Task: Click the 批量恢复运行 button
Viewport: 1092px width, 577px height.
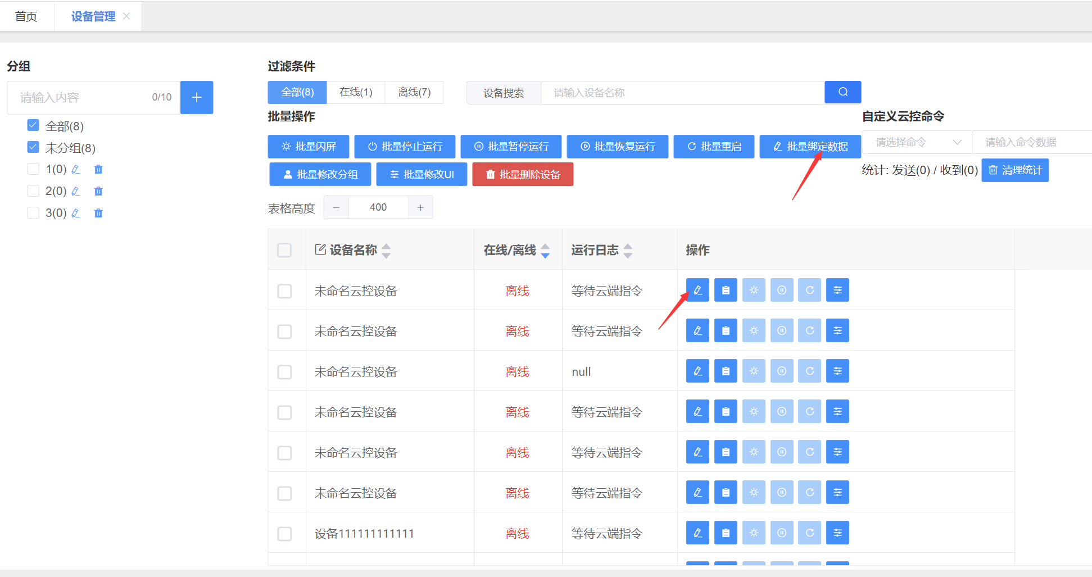Action: [618, 146]
